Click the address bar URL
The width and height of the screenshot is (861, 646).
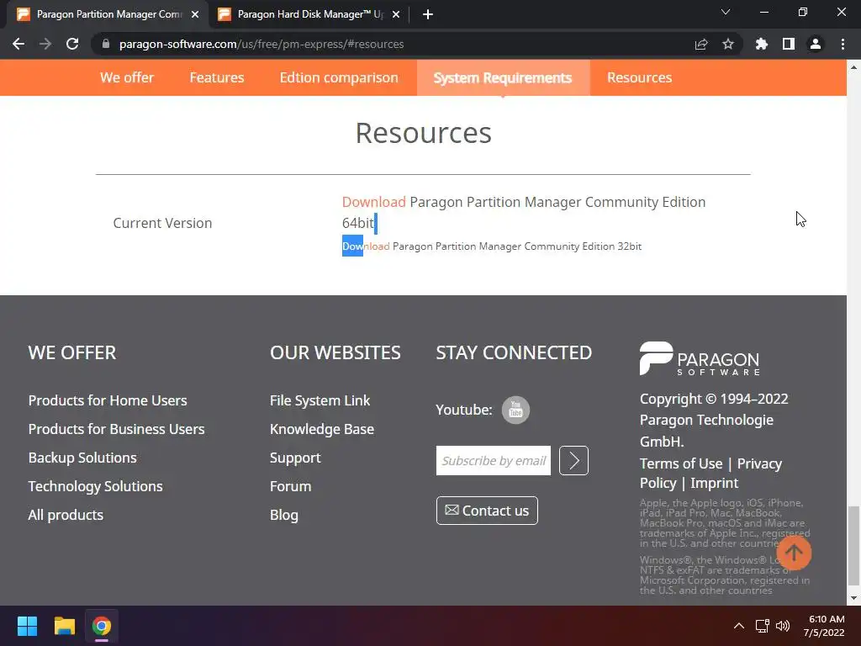point(261,44)
